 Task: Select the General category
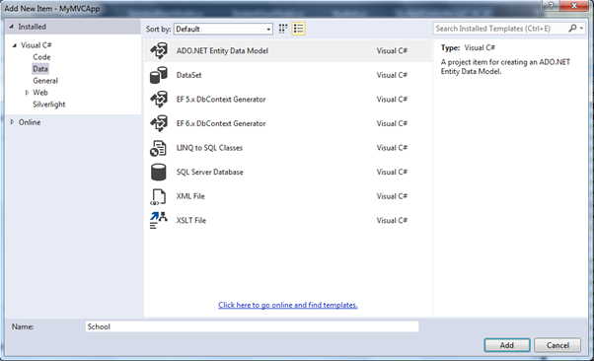[45, 81]
